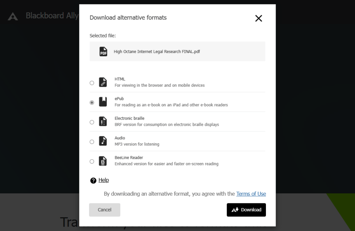
Task: Click the Download button
Action: (x=246, y=210)
